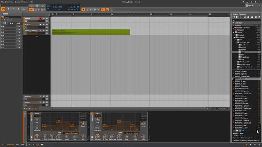
Task: Collapse the Location section in browser
Action: [234, 25]
